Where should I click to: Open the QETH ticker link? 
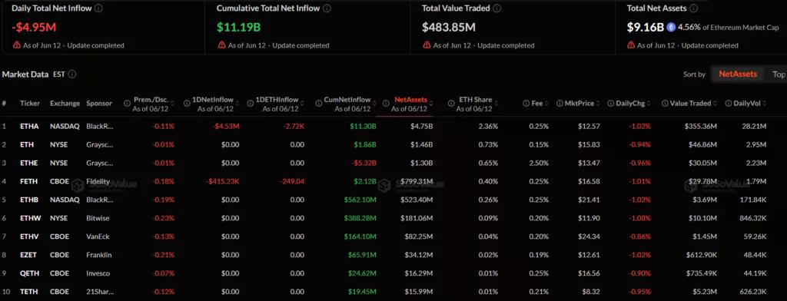point(29,273)
